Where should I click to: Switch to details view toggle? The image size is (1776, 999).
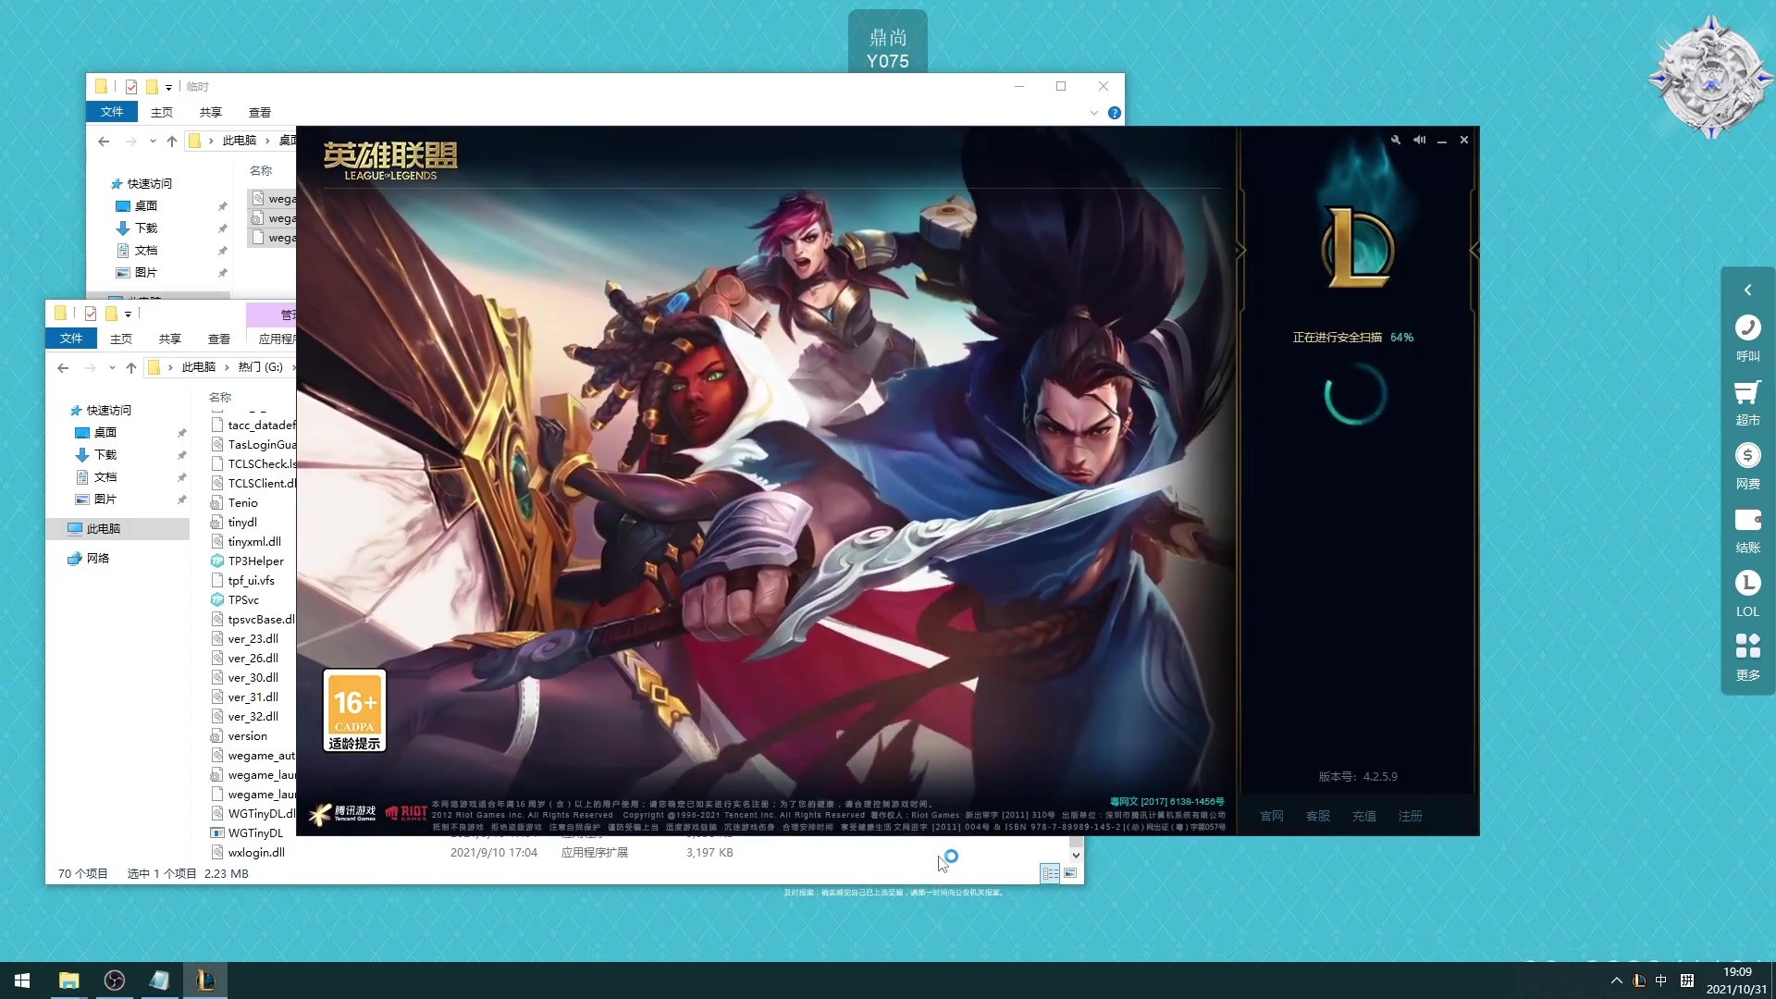coord(1050,873)
